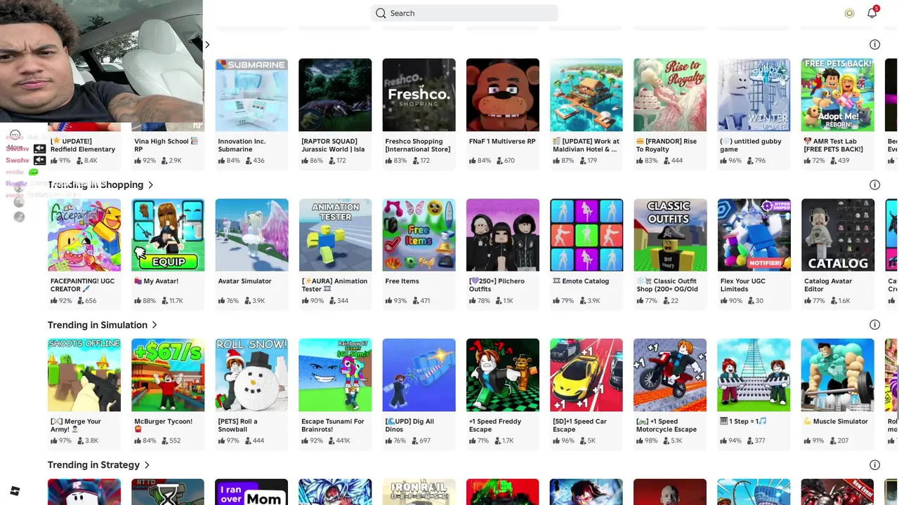Open the More chat bubble icon
The image size is (899, 505).
[15, 135]
